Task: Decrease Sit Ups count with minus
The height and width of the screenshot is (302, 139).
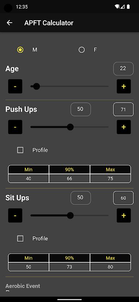Action: 15,215
